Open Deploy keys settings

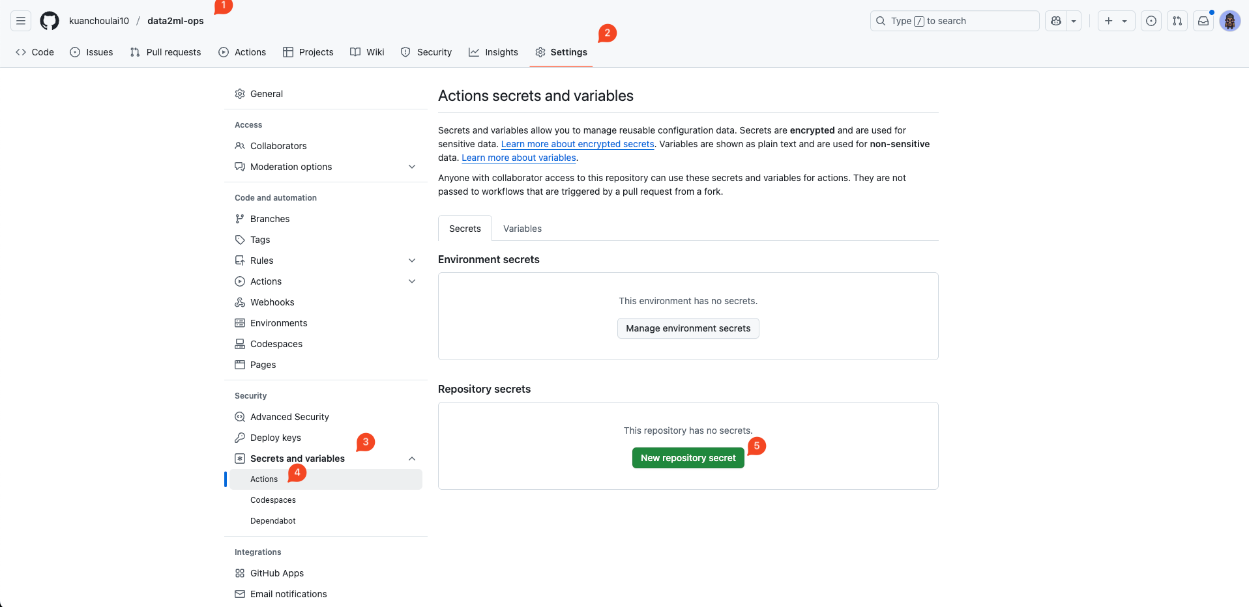[326, 438]
